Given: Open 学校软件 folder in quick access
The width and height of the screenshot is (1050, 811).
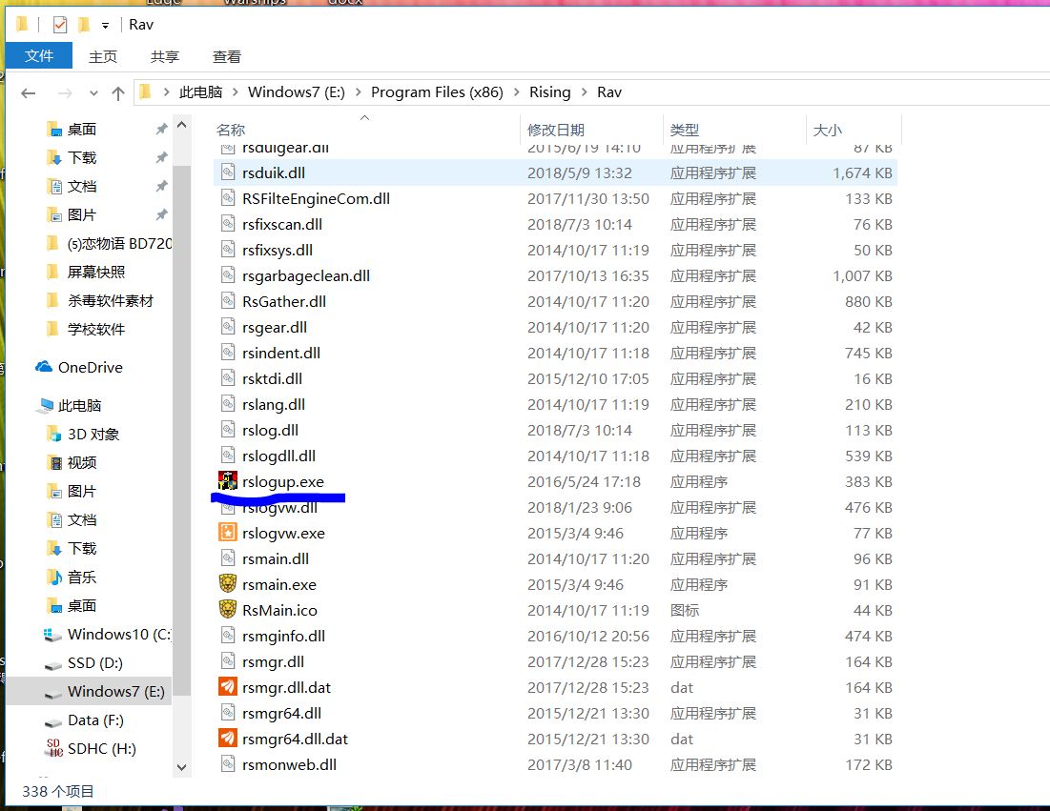Looking at the screenshot, I should [87, 329].
